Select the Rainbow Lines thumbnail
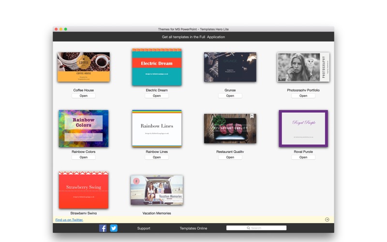The width and height of the screenshot is (387, 242). [157, 128]
